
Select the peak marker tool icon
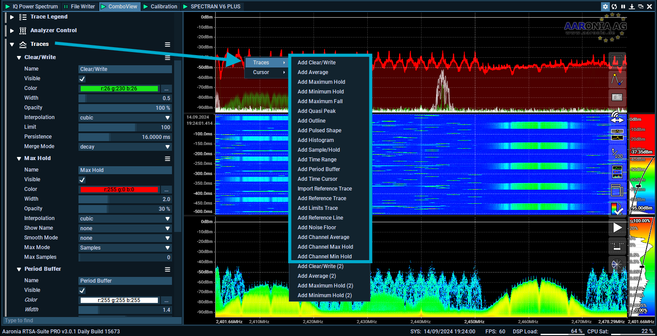[617, 79]
